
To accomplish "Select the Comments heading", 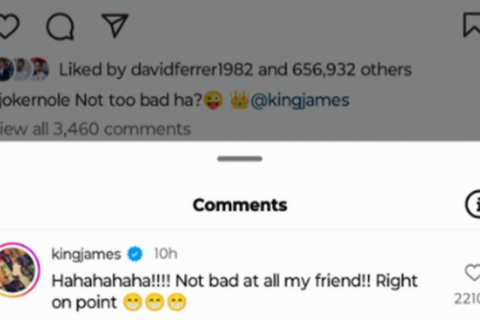I will [x=240, y=205].
